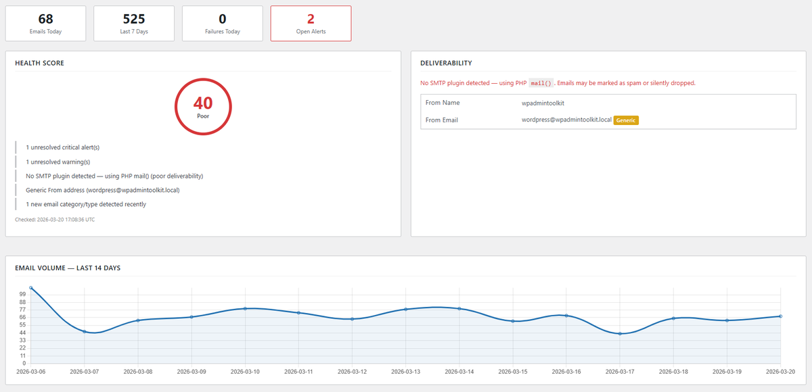Click the chart data point for 2026-03-08

pyautogui.click(x=138, y=320)
